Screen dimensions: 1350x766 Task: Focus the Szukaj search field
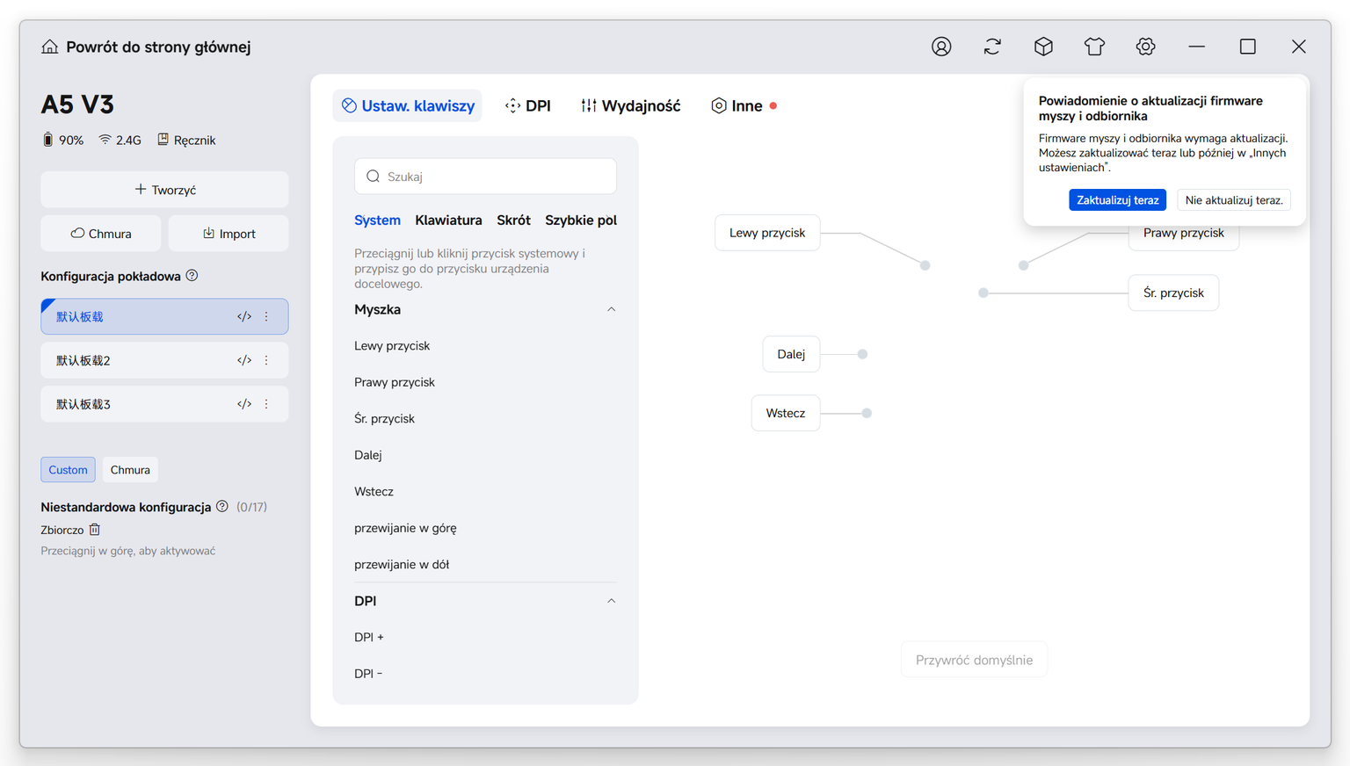pos(485,177)
